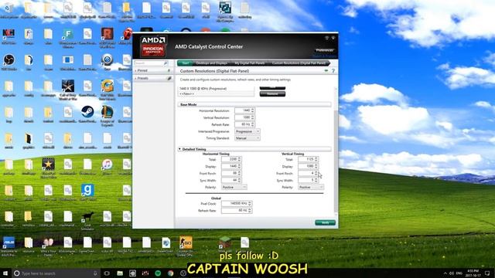
Task: Click the Base Mode Refresh Rate field
Action: coord(244,124)
